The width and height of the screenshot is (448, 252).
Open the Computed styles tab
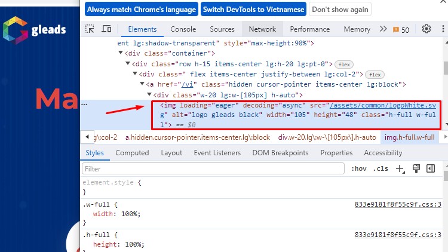click(132, 153)
